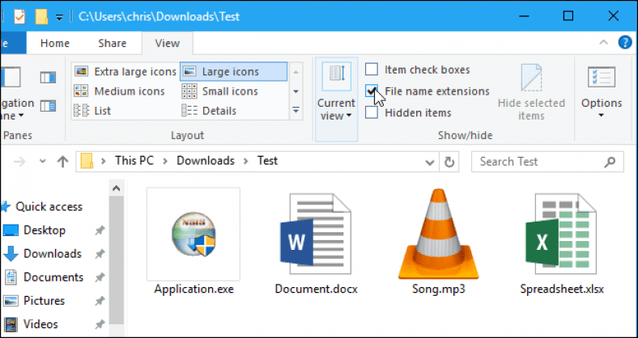638x338 pixels.
Task: Click the pin icon beside Documents
Action: 99,278
